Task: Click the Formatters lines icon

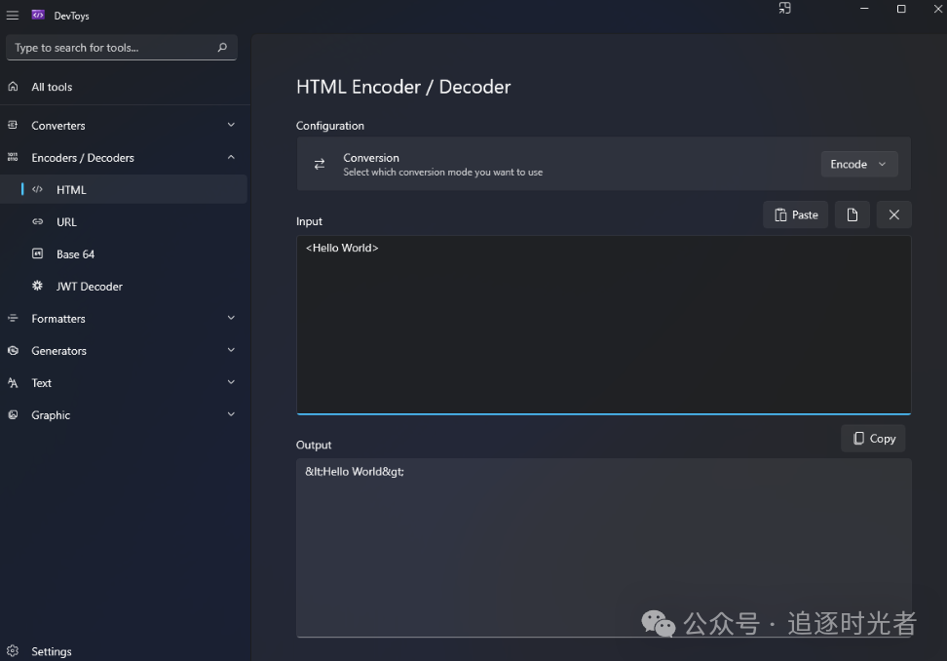Action: [x=13, y=318]
